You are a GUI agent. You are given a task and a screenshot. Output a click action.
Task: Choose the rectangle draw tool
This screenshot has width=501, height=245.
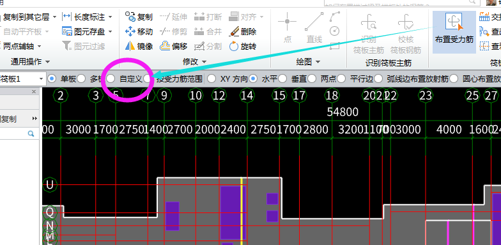pyautogui.click(x=335, y=46)
